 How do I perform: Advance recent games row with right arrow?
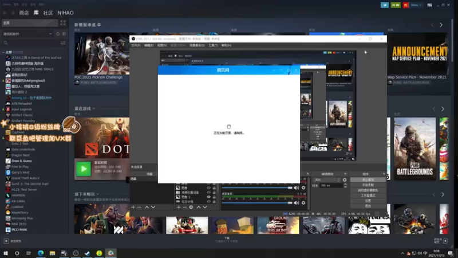pos(443,109)
